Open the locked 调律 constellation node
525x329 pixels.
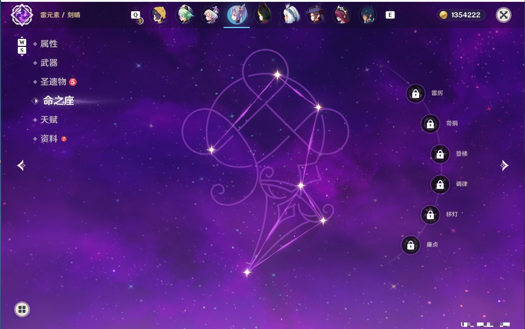[x=440, y=184]
